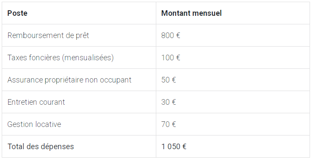The image size is (313, 159).
Task: Click the word "prêt" in first row
Action: point(82,35)
